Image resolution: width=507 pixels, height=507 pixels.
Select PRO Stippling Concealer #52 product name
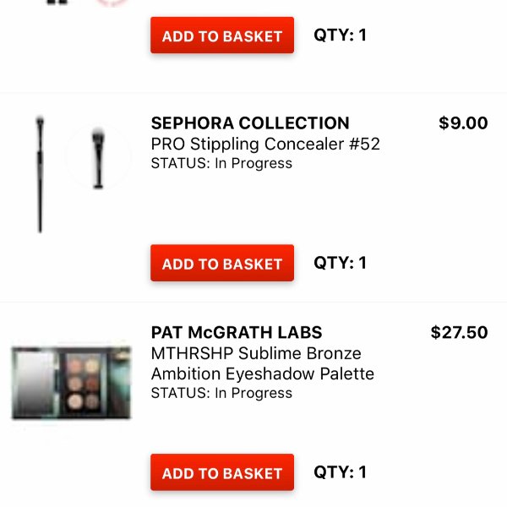pyautogui.click(x=265, y=144)
